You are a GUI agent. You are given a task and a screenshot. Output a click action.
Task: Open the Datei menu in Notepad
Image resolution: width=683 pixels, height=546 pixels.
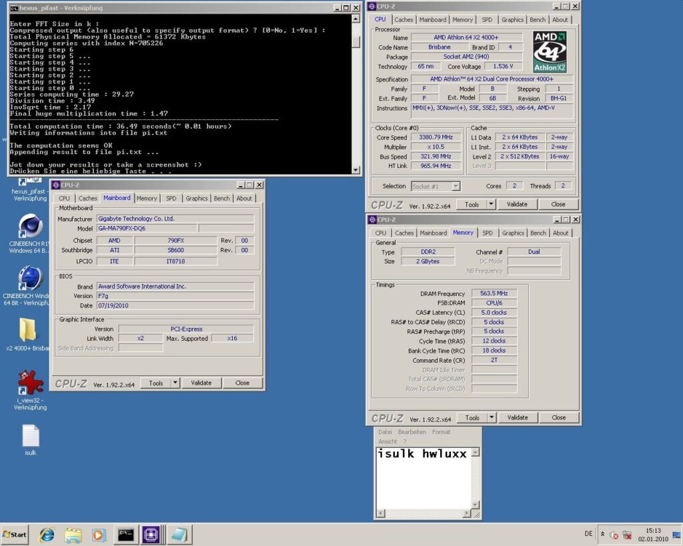click(385, 432)
